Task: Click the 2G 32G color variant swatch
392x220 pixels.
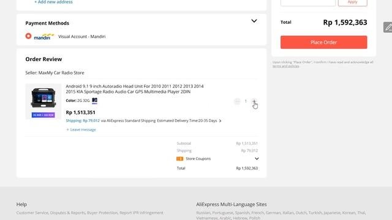Action: coord(94,100)
